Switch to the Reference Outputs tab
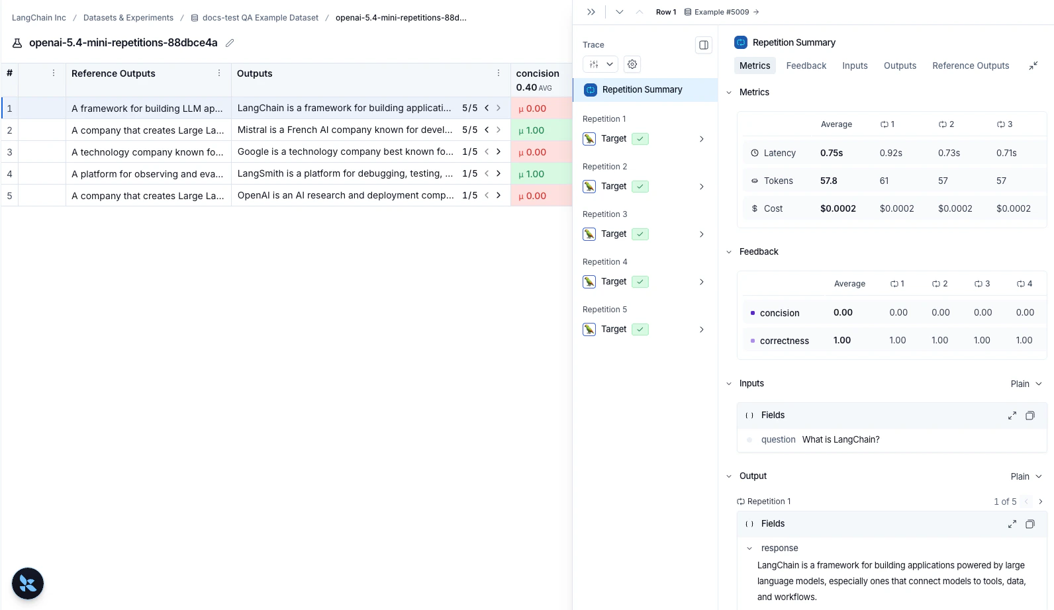The height and width of the screenshot is (610, 1054). [x=971, y=65]
